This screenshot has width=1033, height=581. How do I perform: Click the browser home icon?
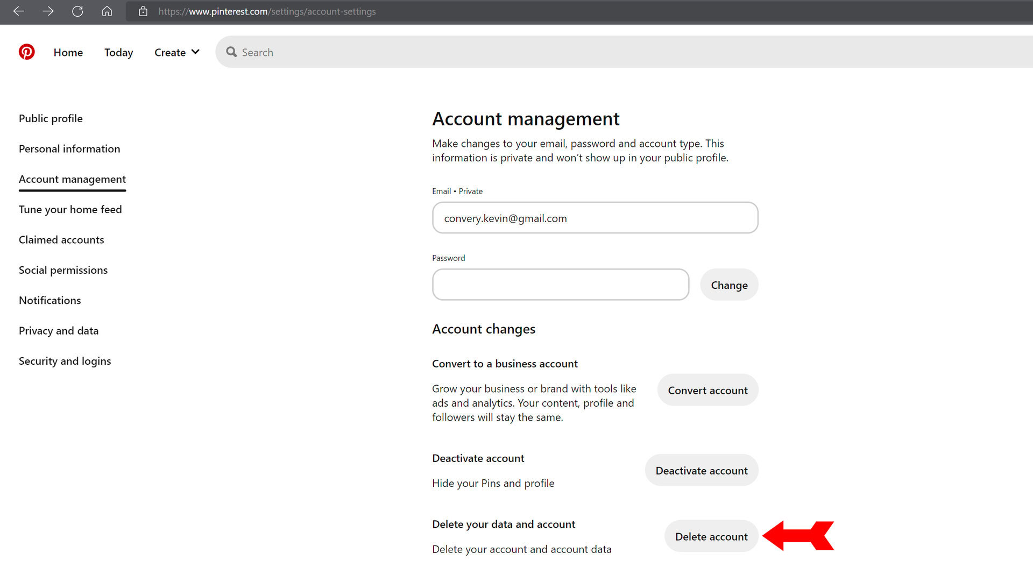(107, 11)
